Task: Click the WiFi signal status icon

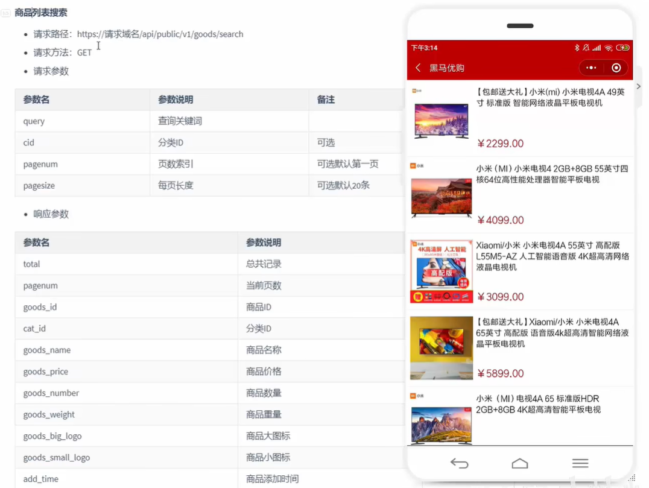Action: tap(609, 48)
